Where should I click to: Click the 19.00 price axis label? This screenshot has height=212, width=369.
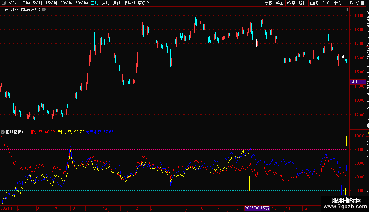coord(359,16)
